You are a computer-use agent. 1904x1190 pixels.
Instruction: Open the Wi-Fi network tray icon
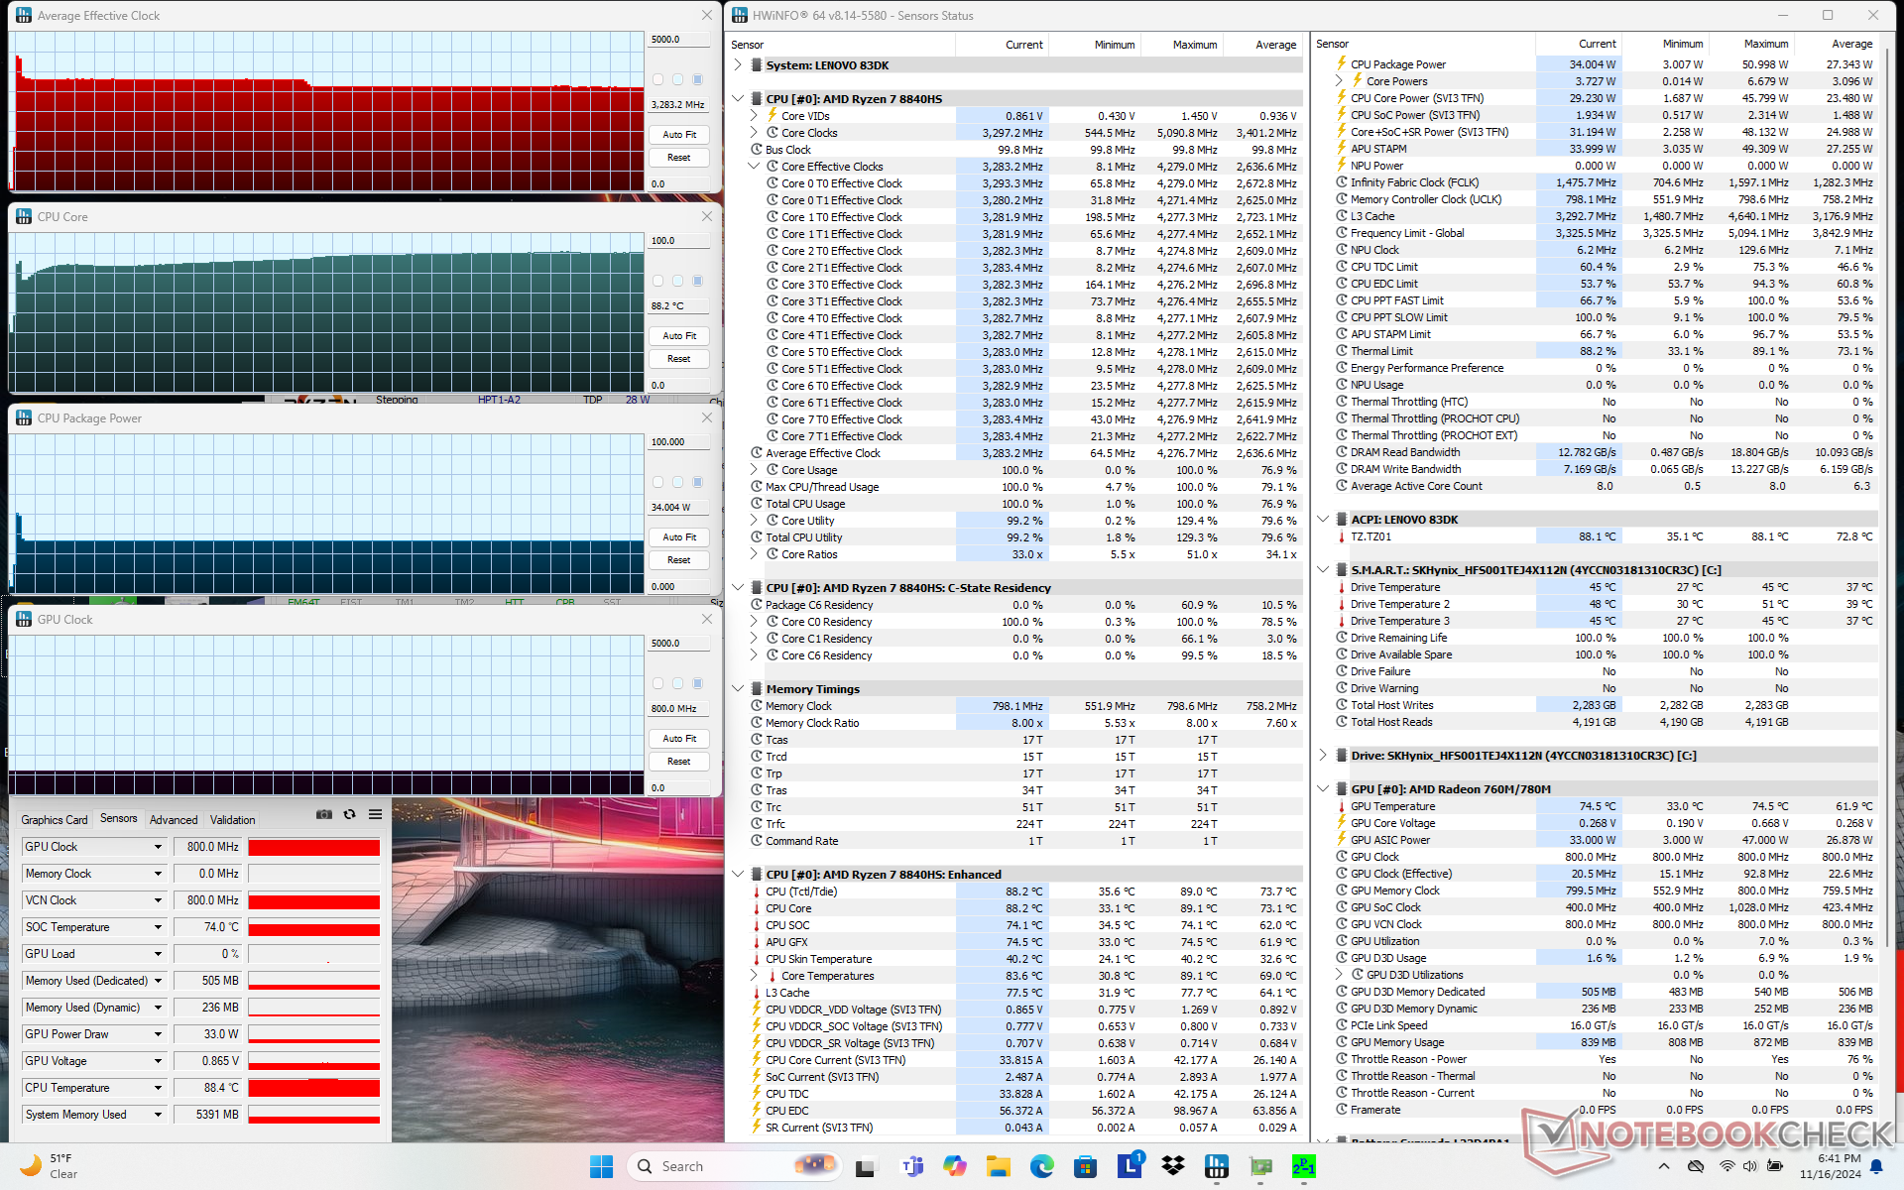tap(1727, 1166)
